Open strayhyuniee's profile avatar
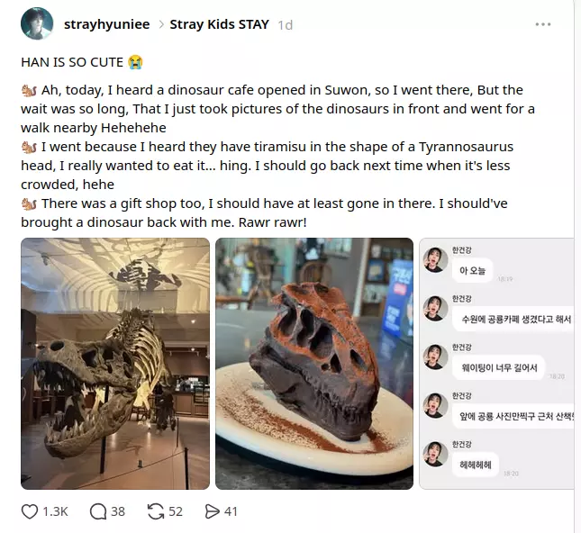This screenshot has width=581, height=533. click(x=37, y=24)
